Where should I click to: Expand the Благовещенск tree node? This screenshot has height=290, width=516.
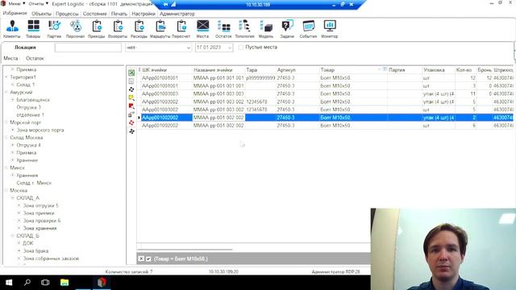(x=13, y=100)
